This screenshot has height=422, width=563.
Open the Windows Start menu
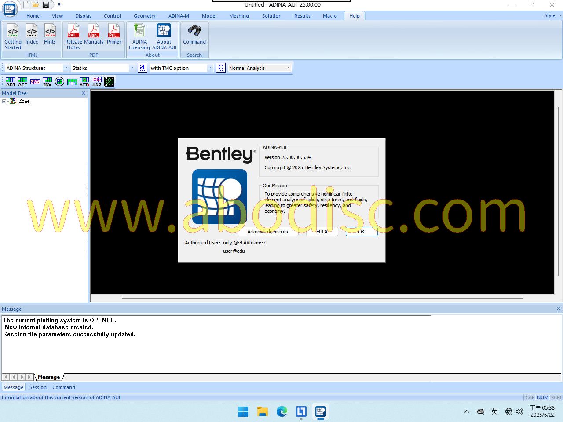243,411
